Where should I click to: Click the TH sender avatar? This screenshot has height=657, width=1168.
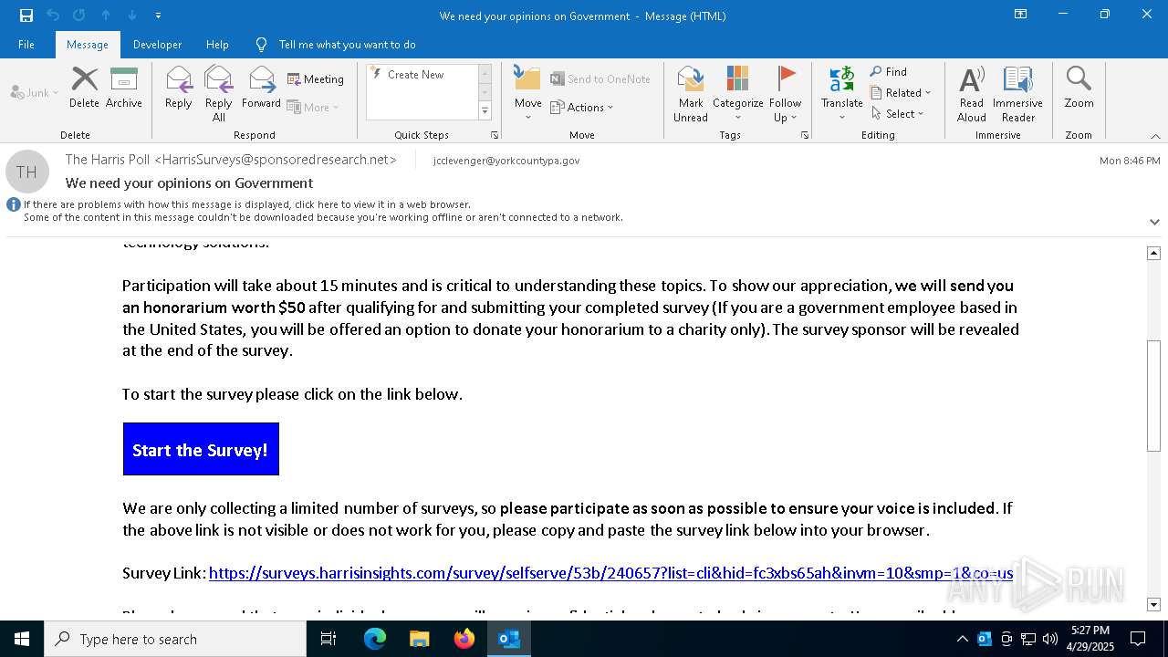point(27,172)
